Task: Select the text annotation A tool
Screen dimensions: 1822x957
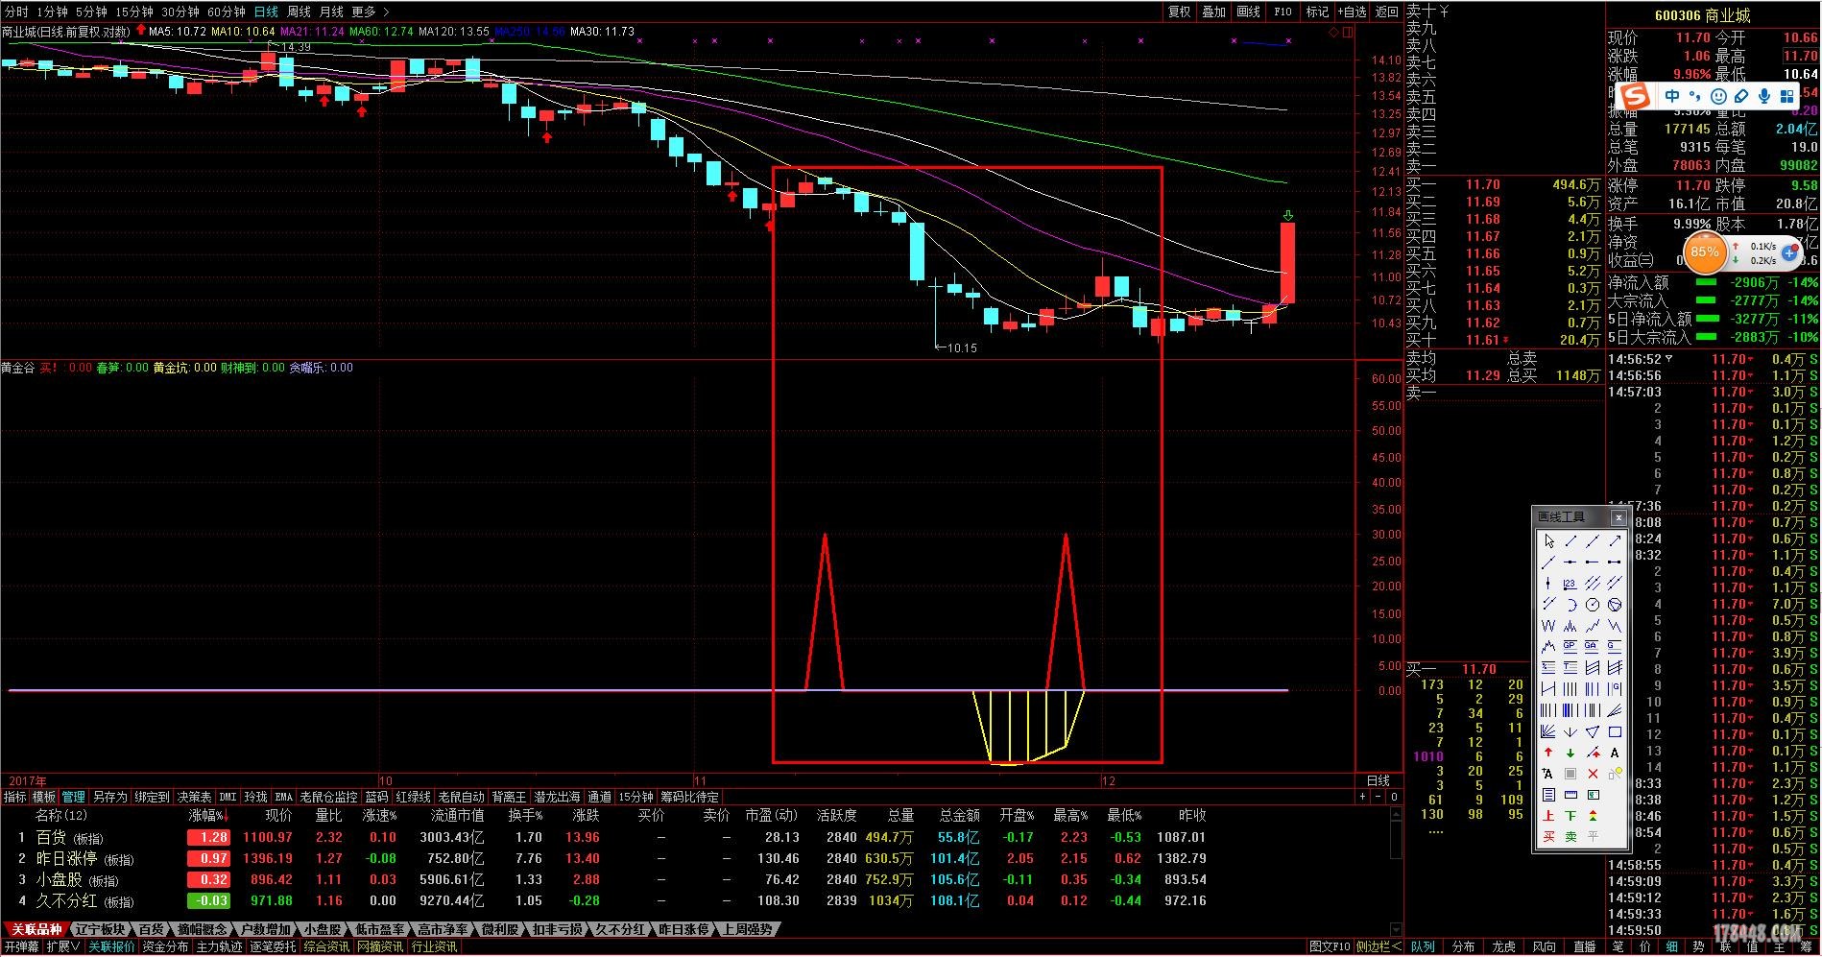Action: click(x=1615, y=754)
